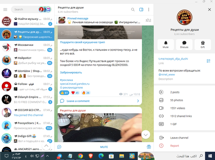Viewport: 215px width, 160px height.
Task: Open the Discuss chat bubble button
Action: click(184, 45)
